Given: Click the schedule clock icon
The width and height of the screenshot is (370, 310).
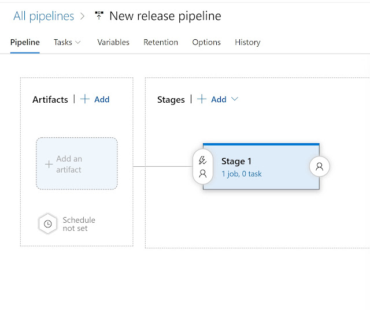Looking at the screenshot, I should pyautogui.click(x=48, y=224).
